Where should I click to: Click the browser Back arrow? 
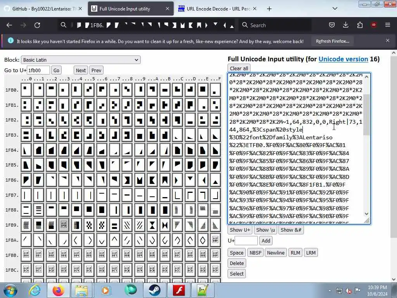pyautogui.click(x=9, y=25)
